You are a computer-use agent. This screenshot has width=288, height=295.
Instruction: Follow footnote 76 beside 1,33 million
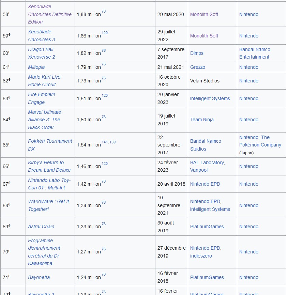pos(104,224)
